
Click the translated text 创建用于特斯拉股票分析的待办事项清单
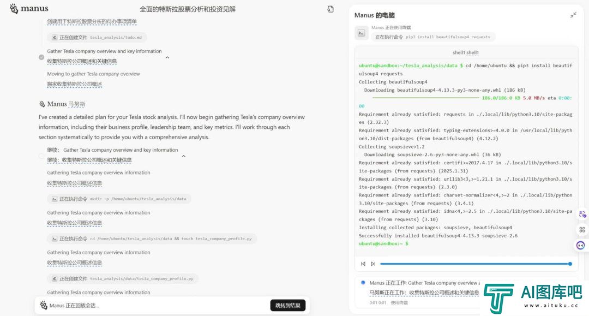[92, 21]
